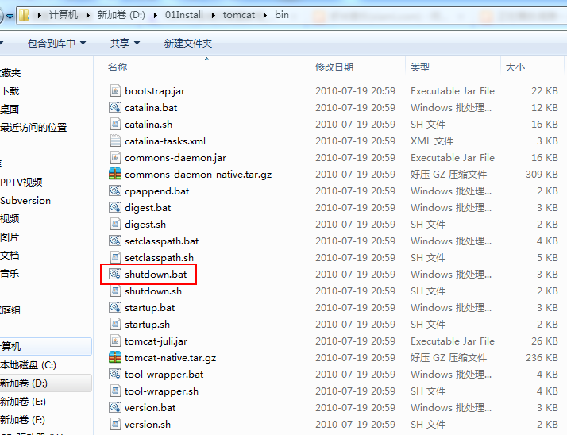Click the 新建文件夹 button
This screenshot has width=567, height=435.
click(x=187, y=44)
